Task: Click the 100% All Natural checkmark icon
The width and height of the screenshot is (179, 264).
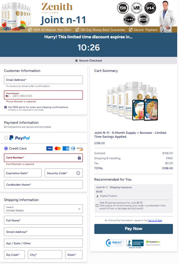Action: pos(30,30)
